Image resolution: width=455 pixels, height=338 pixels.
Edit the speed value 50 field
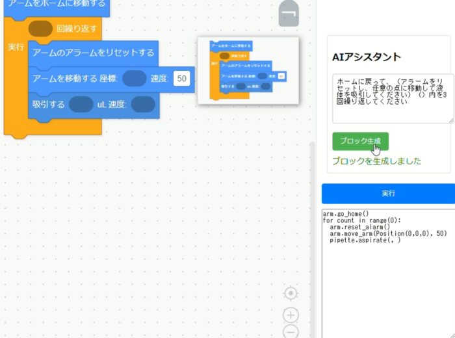tap(182, 79)
